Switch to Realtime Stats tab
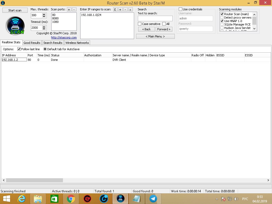The image size is (272, 204). (11, 42)
